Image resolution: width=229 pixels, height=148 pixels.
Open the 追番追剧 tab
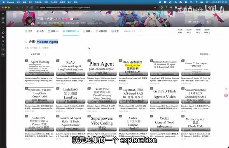click(x=101, y=31)
